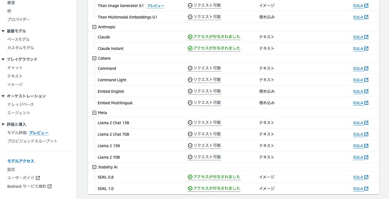
Task: Click the request status icon for Embed Multilingual
Action: pyautogui.click(x=190, y=103)
